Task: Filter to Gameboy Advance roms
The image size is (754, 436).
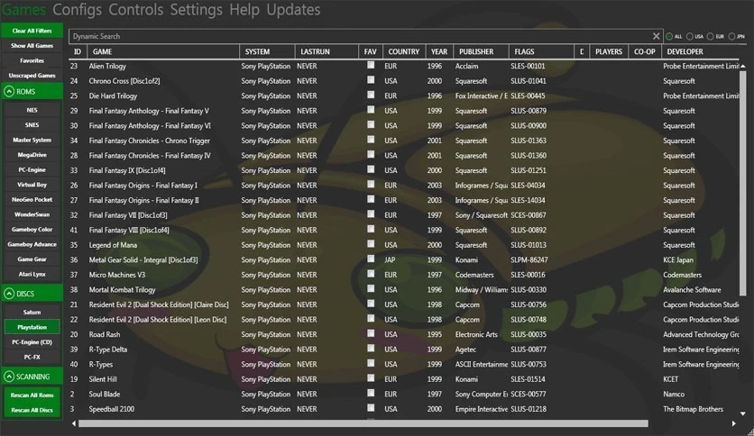Action: [32, 244]
